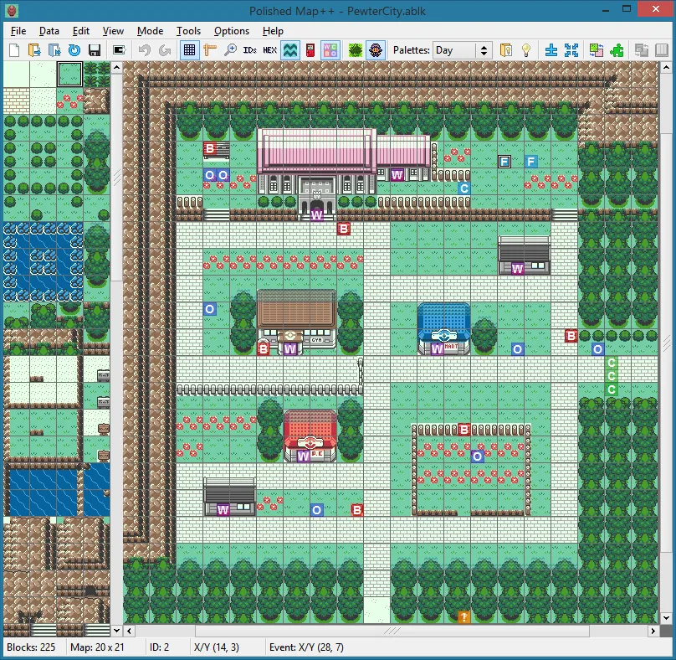Screen dimensions: 676x660
Task: Click the folder-with-lightbulb load lighting icon
Action: tap(506, 50)
